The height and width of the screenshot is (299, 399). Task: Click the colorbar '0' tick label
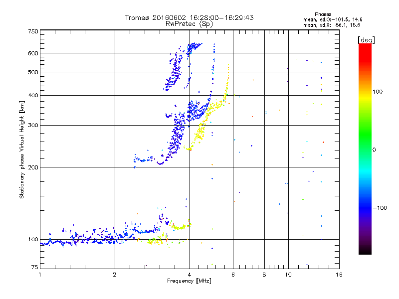click(374, 149)
